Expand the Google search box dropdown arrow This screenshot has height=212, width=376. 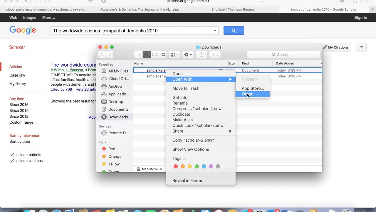215,31
